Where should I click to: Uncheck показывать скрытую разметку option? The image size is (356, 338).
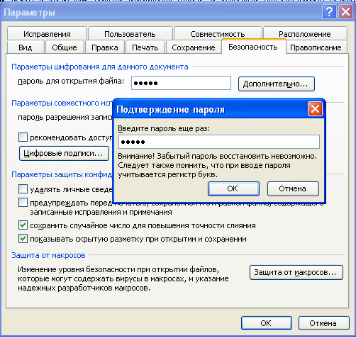pyautogui.click(x=23, y=239)
